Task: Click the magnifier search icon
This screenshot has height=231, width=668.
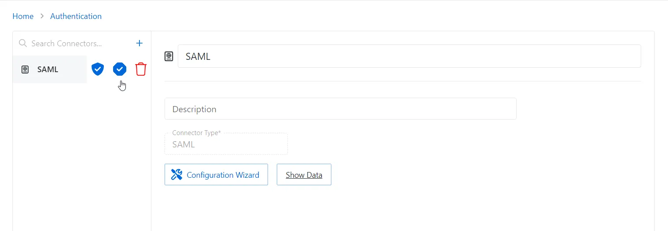Action: pos(23,43)
